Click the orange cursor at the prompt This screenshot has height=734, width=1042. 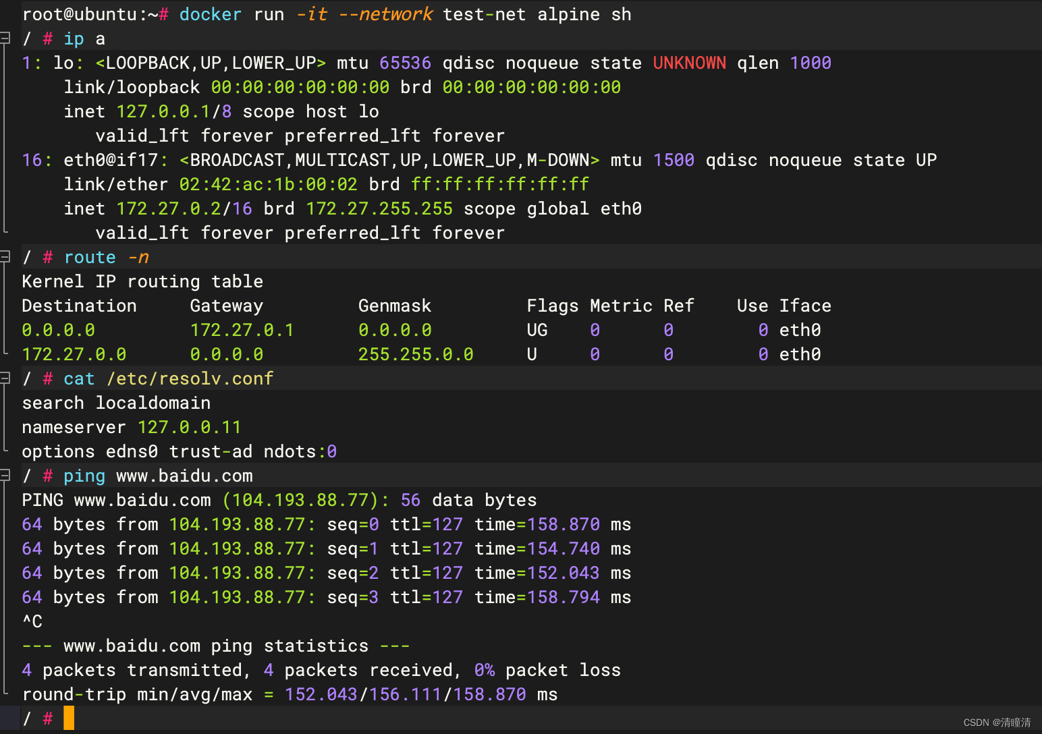tap(69, 718)
